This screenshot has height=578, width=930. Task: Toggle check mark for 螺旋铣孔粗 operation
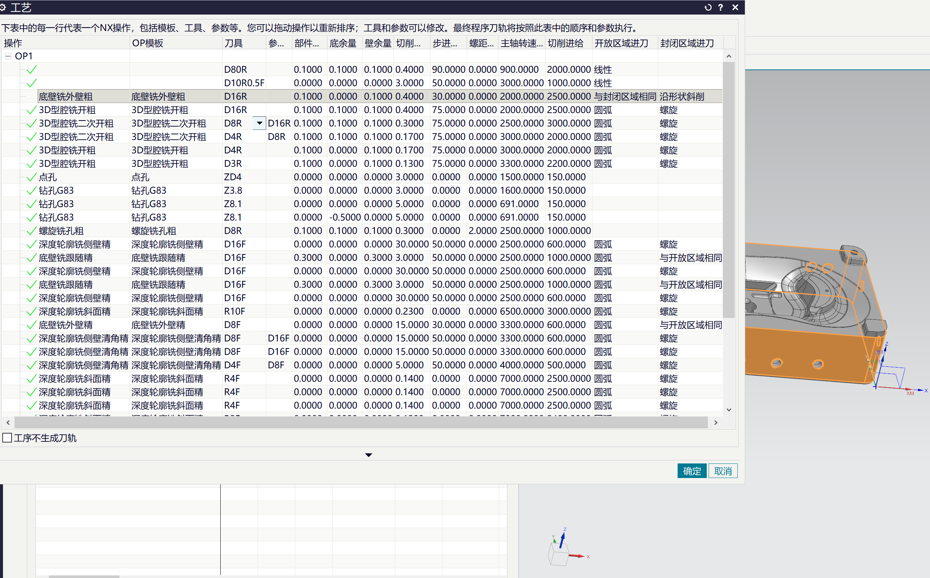[x=32, y=231]
